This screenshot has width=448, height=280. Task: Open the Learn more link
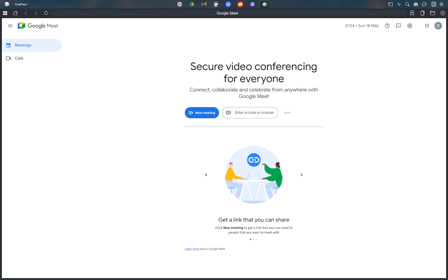pos(192,249)
